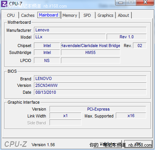This screenshot has width=155, height=150.
Task: Click the Havendale/Clarkdale Host Bridge field
Action: (x=91, y=46)
